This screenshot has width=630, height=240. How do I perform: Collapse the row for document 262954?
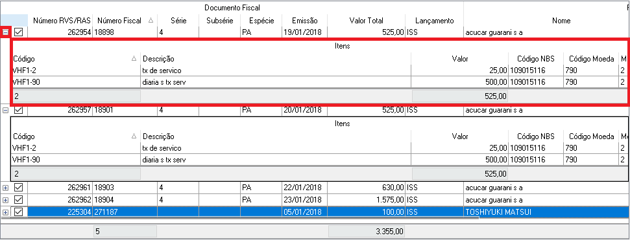pos(6,32)
